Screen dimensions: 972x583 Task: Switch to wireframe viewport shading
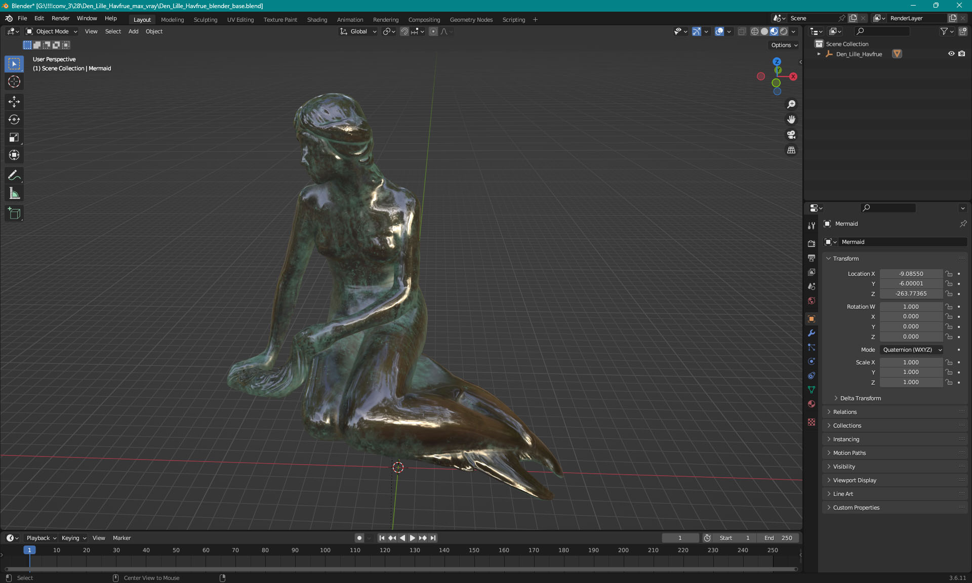(x=755, y=31)
